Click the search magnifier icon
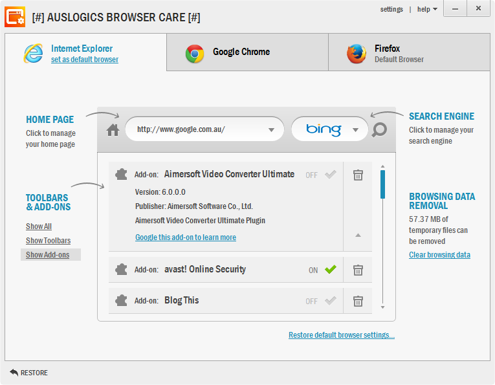 (379, 129)
